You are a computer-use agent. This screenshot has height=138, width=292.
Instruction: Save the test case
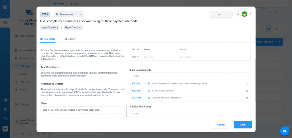pyautogui.click(x=243, y=125)
